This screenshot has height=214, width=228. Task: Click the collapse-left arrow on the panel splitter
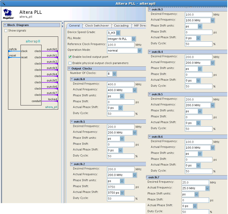coord(62,23)
